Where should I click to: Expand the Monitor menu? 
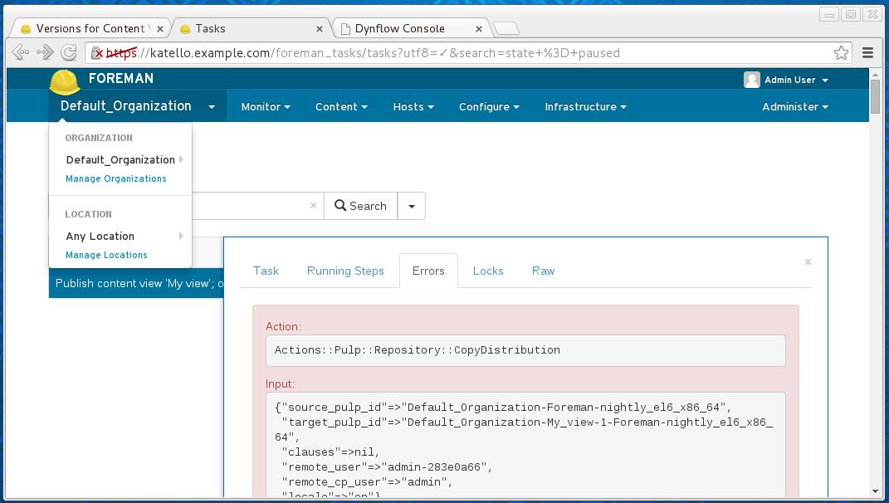pos(266,106)
